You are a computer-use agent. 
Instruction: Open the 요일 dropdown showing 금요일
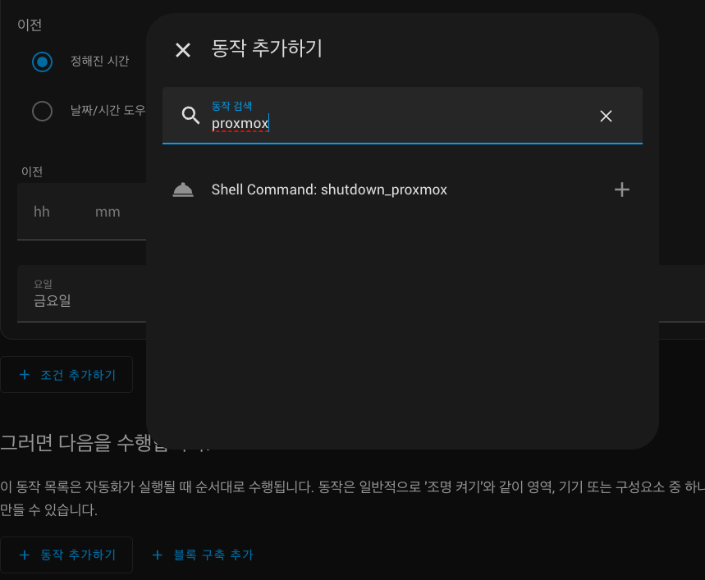pyautogui.click(x=82, y=294)
